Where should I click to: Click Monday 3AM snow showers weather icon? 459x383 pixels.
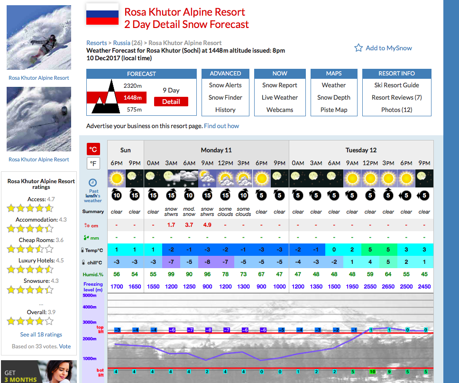(171, 178)
